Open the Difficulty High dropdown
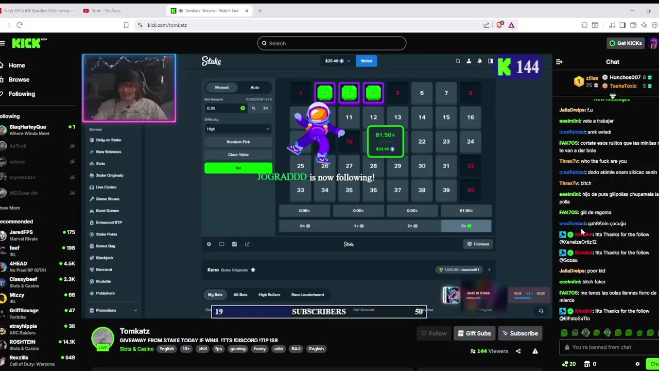 click(x=238, y=129)
